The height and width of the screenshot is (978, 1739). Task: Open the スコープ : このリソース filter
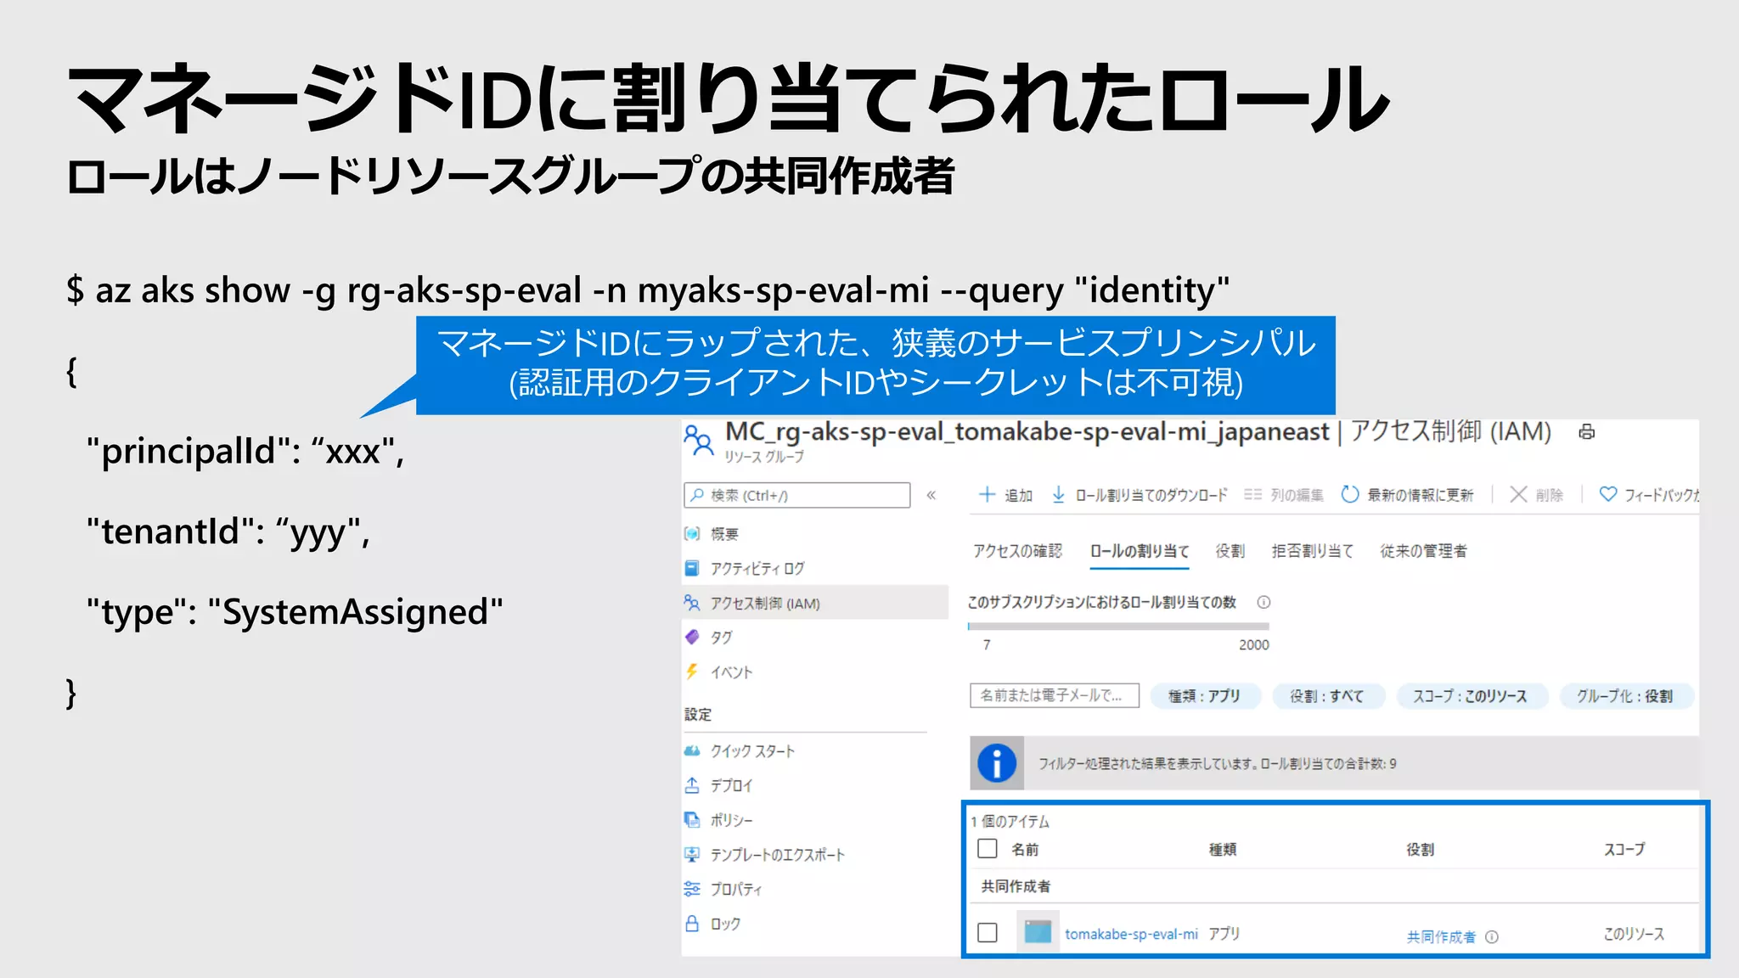(1471, 696)
